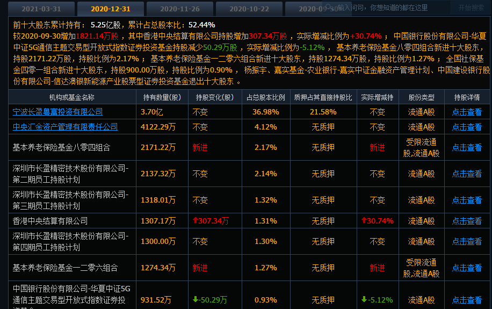Image resolution: width=492 pixels, height=309 pixels.
Task: Click 点击查看 for 第四期员工持股计划 row
Action: click(467, 241)
